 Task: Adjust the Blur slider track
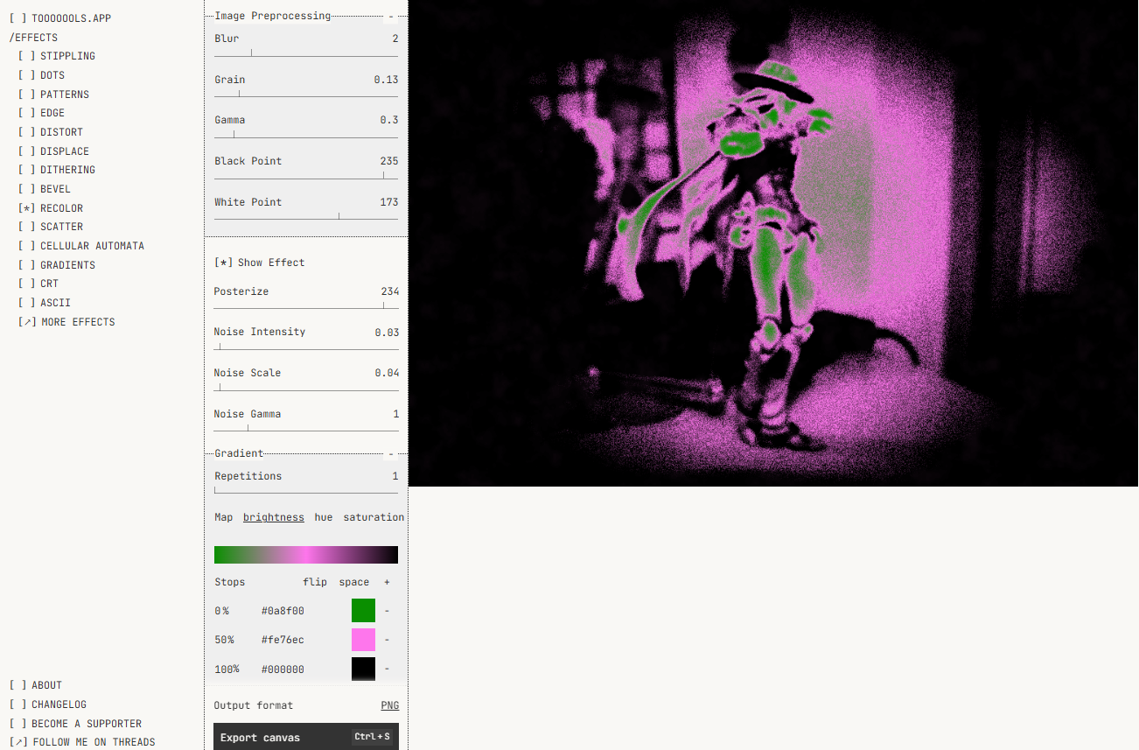click(306, 56)
